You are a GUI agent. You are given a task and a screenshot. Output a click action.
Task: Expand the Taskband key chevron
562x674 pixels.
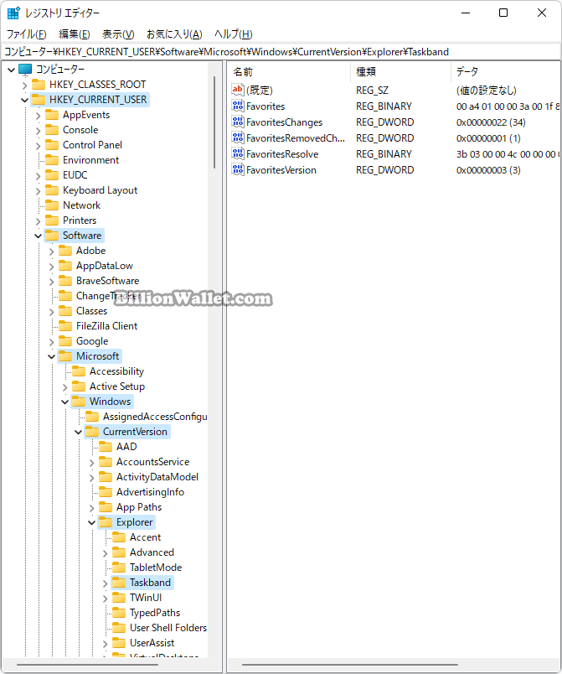click(x=106, y=583)
